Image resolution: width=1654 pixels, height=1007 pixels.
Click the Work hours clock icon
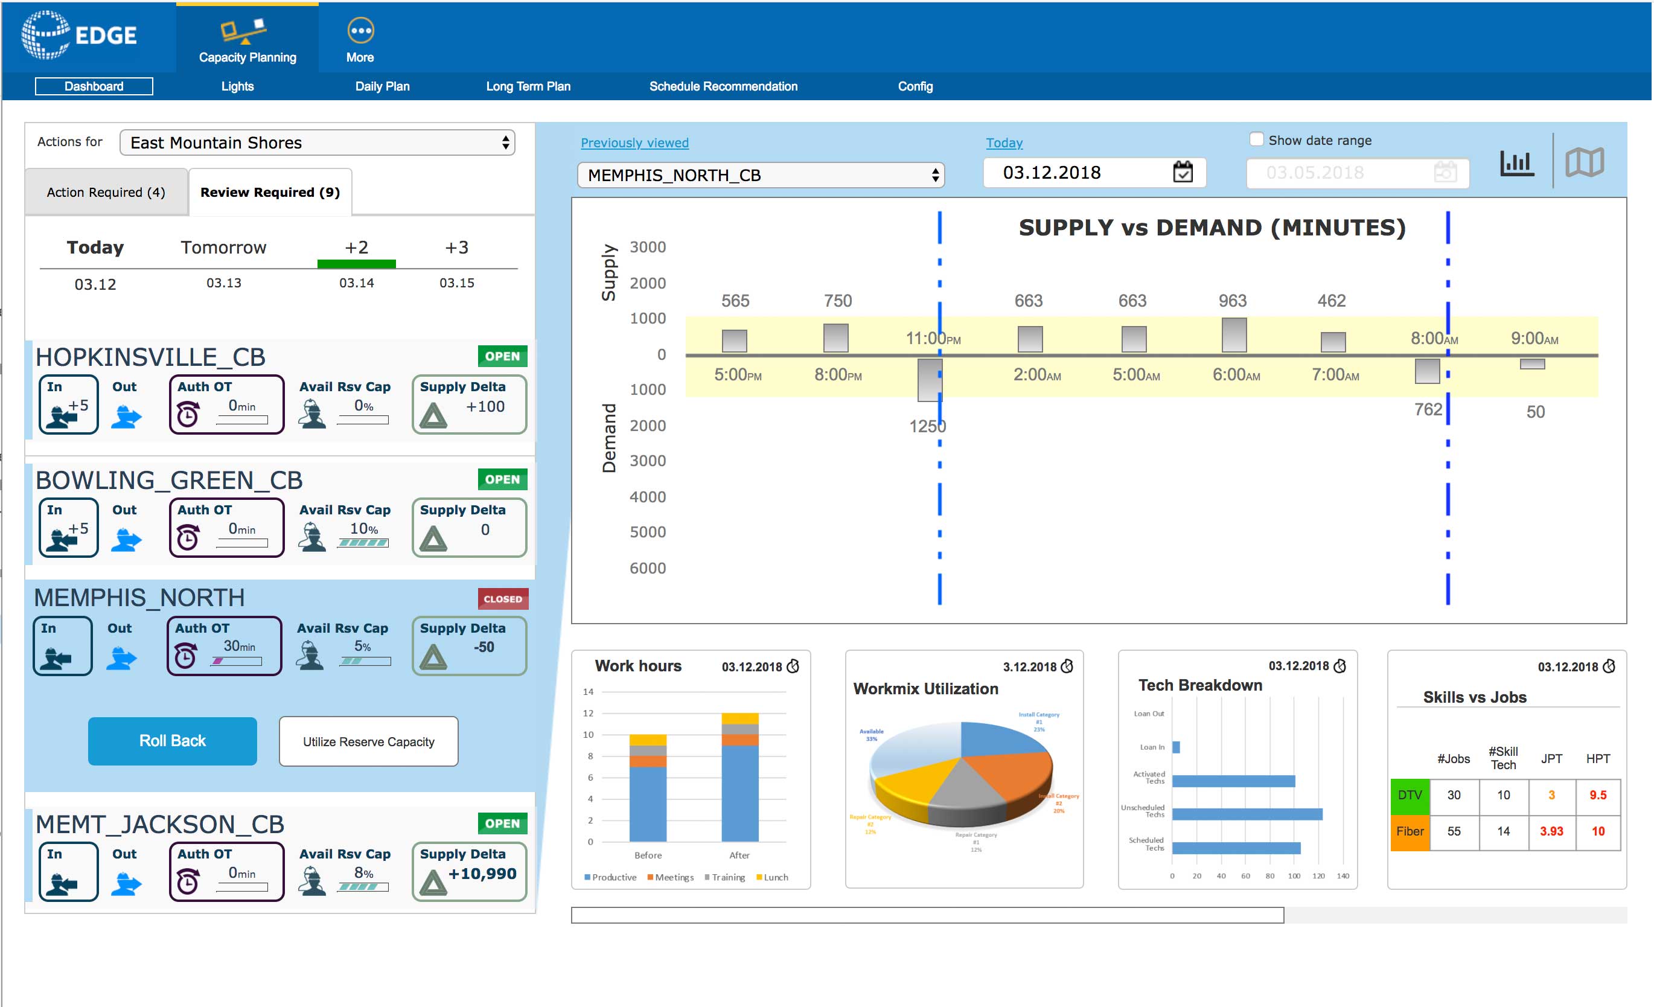(x=793, y=666)
